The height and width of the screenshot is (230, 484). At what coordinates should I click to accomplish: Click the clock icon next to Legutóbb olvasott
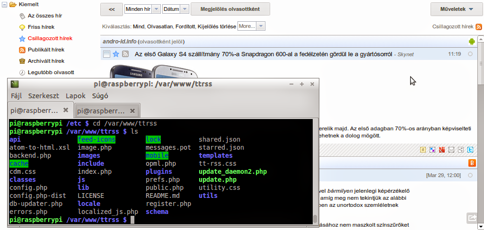tap(22, 72)
